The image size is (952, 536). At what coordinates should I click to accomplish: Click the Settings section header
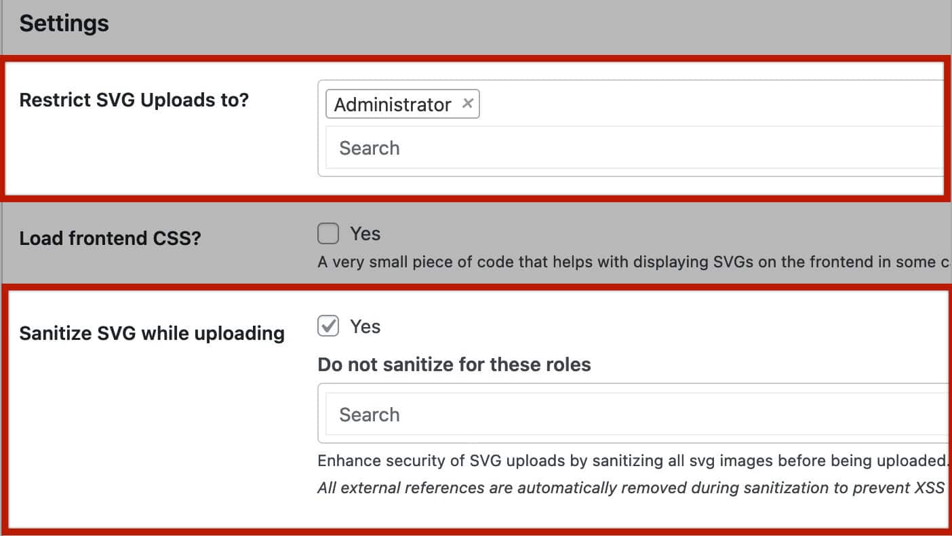64,22
